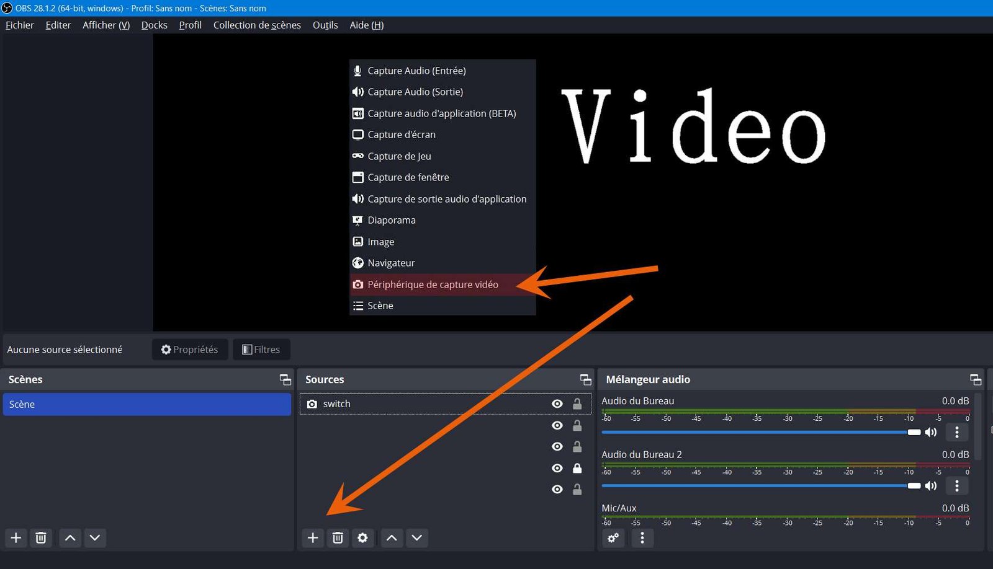
Task: Open Audio du Bureau 2 options menu
Action: click(957, 485)
